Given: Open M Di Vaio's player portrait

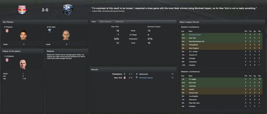Looking at the screenshot, I should (x=66, y=35).
